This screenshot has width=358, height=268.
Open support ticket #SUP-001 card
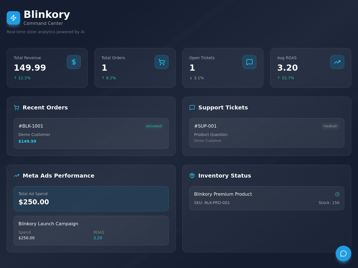pos(267,133)
